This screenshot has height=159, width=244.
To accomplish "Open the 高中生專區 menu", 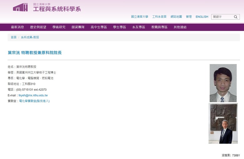I will [99, 27].
